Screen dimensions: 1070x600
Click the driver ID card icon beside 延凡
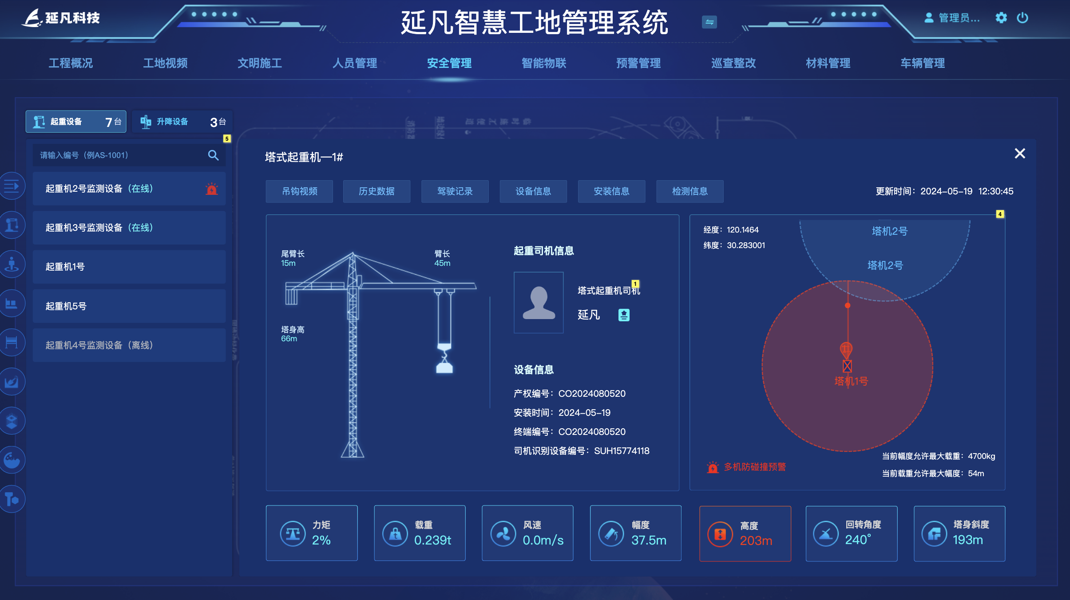pos(624,315)
